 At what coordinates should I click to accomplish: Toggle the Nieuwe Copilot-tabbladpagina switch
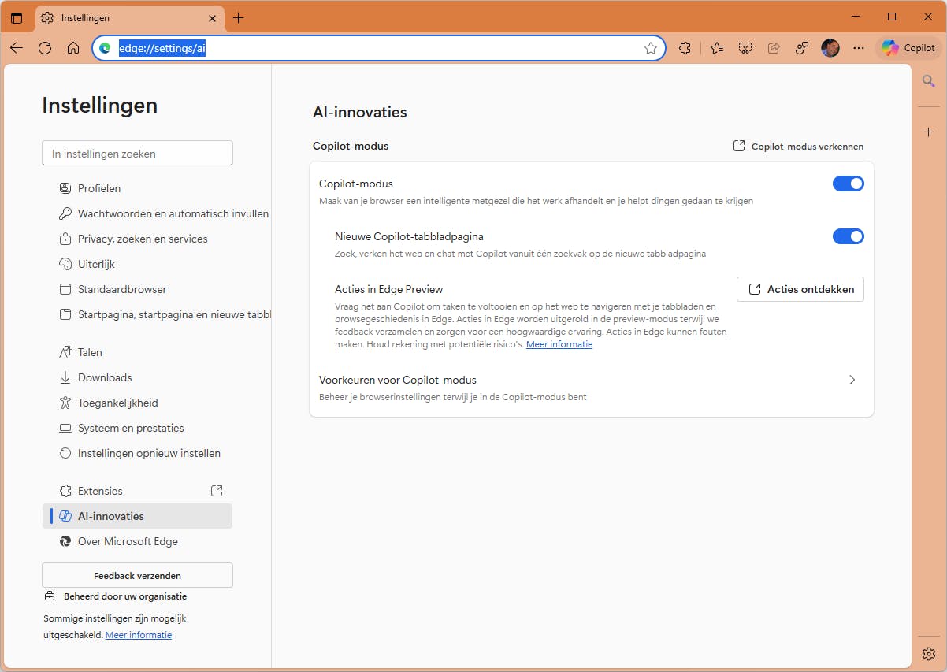849,236
